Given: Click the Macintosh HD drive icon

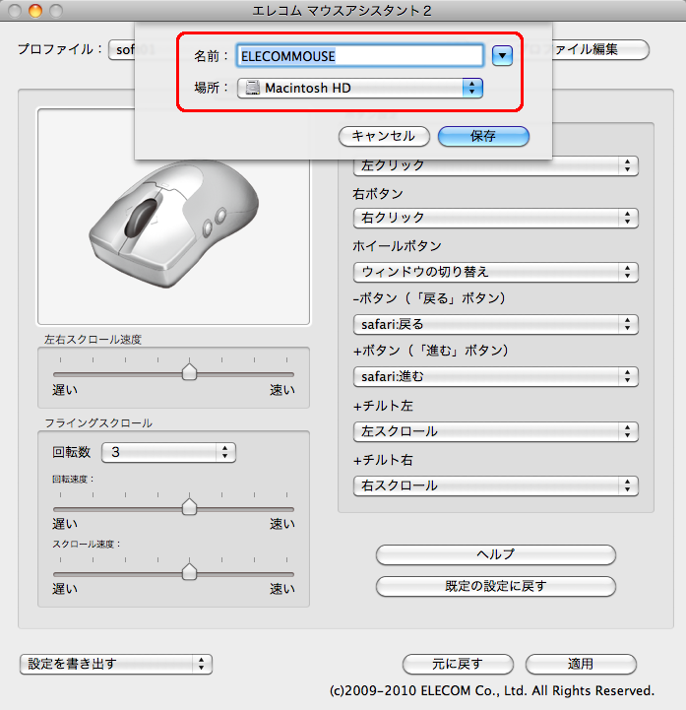Looking at the screenshot, I should (x=253, y=88).
